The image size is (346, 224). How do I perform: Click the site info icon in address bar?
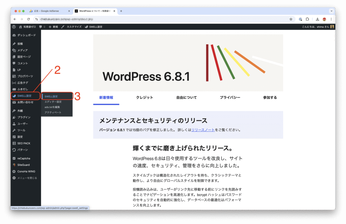pyautogui.click(x=36, y=19)
